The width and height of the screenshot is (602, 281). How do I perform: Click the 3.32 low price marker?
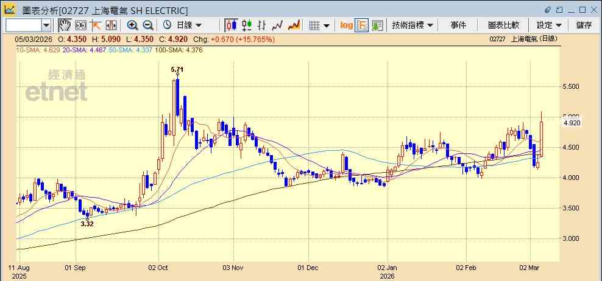pos(87,224)
